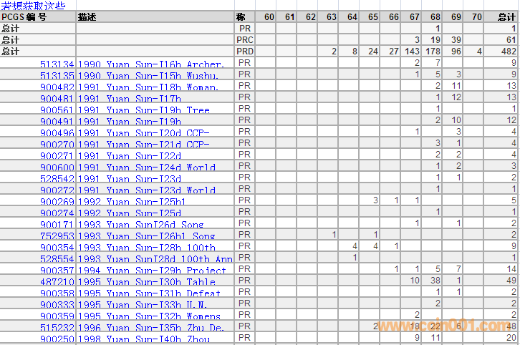Click 1993 Yuan SunI28d 100th Ann link
Viewport: 520px width, 345px height.
point(155,259)
